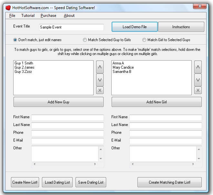Click the Event Title text field
This screenshot has width=213, height=195.
click(71, 28)
